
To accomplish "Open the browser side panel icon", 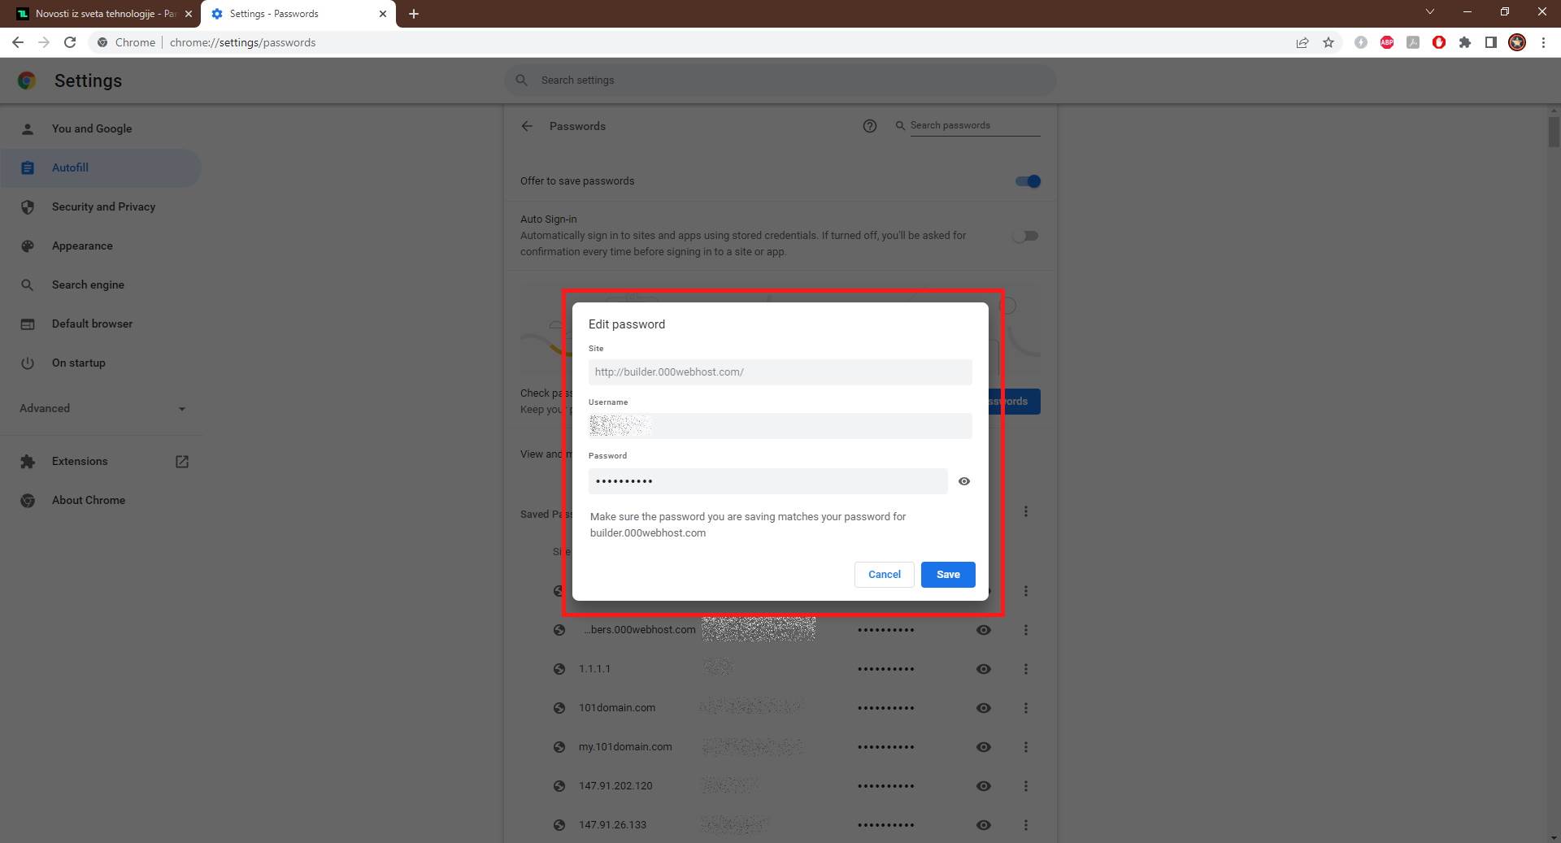I will click(x=1491, y=42).
